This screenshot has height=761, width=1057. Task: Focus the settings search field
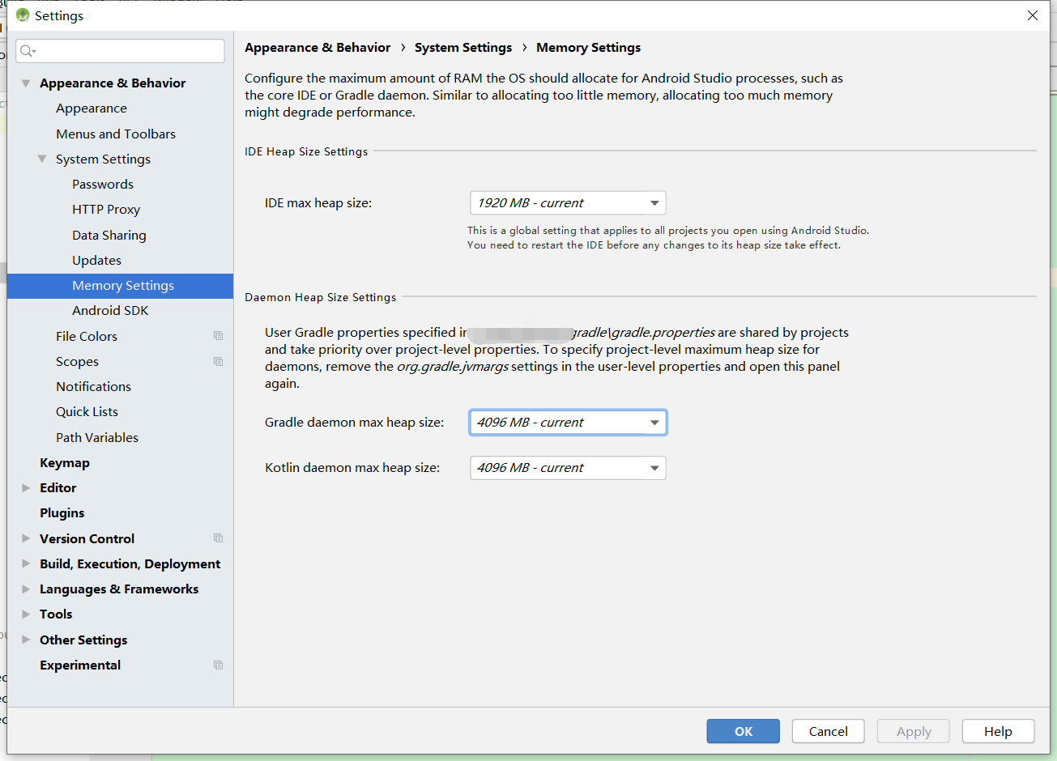pos(120,51)
